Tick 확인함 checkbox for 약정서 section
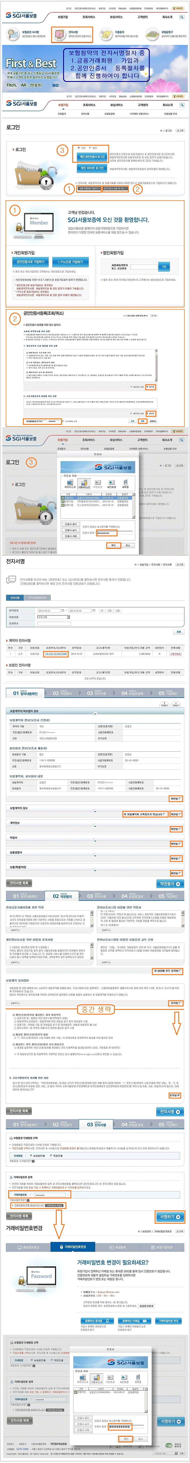The width and height of the screenshot is (190, 1463). [179, 844]
